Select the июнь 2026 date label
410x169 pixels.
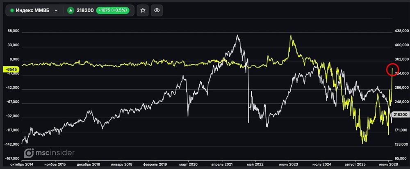[389, 164]
